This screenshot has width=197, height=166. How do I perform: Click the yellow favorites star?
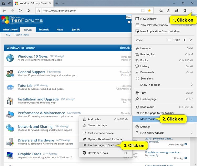(x=149, y=11)
